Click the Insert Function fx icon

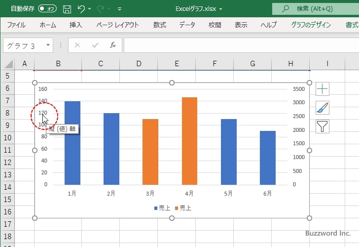[113, 45]
